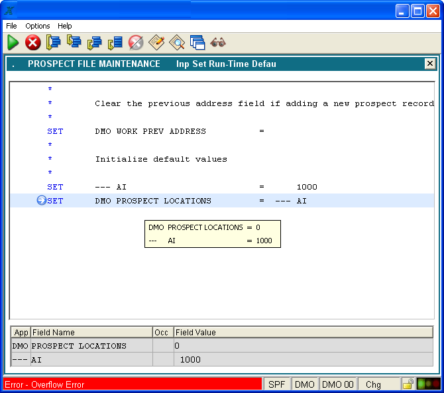Image resolution: width=444 pixels, height=393 pixels.
Task: Open the Help menu
Action: (64, 26)
